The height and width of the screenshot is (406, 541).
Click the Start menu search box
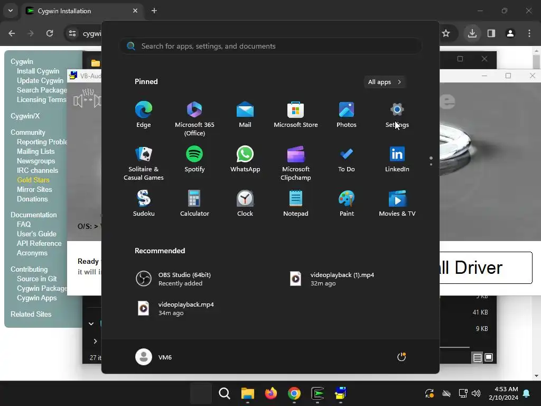tap(270, 47)
